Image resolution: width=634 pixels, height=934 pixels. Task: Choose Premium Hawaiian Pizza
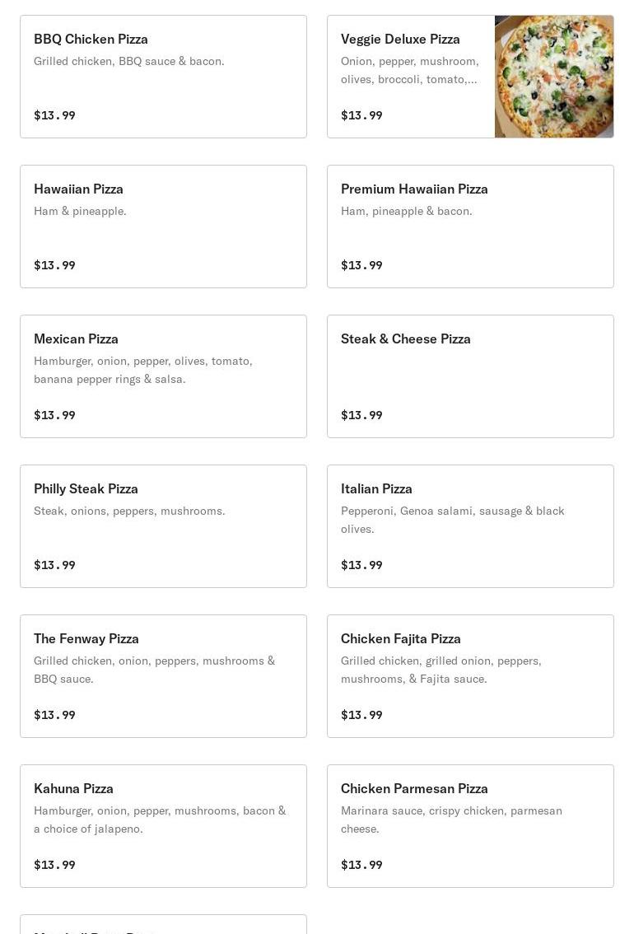tap(470, 226)
